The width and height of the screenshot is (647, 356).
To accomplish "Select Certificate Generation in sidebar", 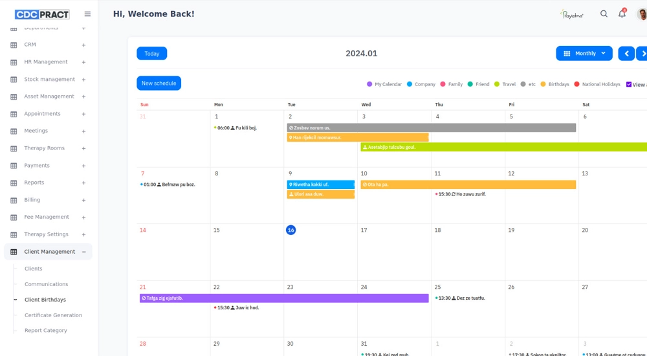I will pos(53,315).
